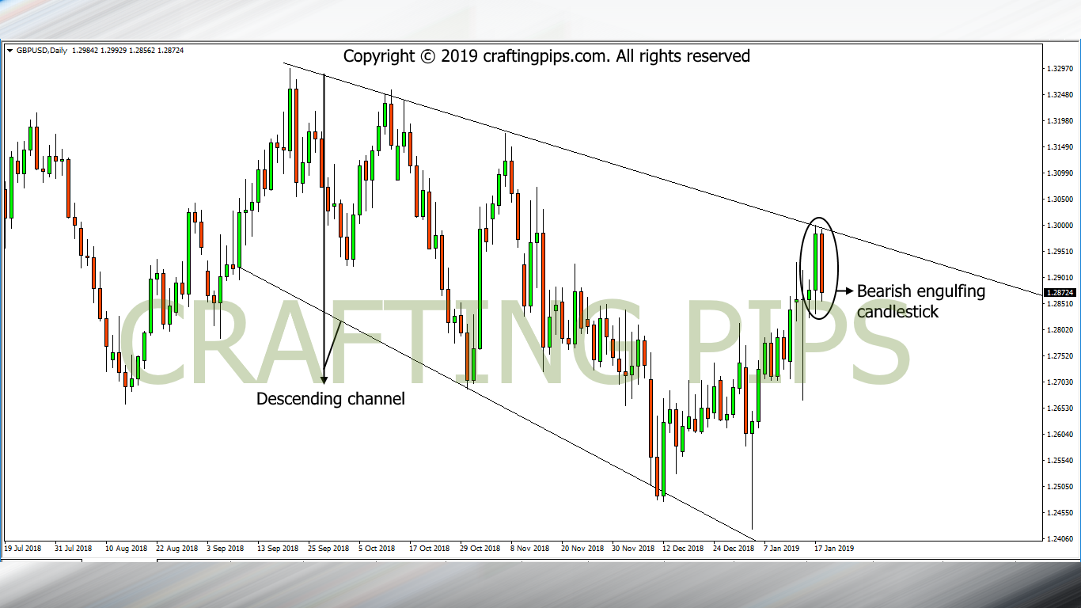This screenshot has height=608, width=1081.
Task: Click price level 1.24550 on the axis
Action: click(1059, 513)
